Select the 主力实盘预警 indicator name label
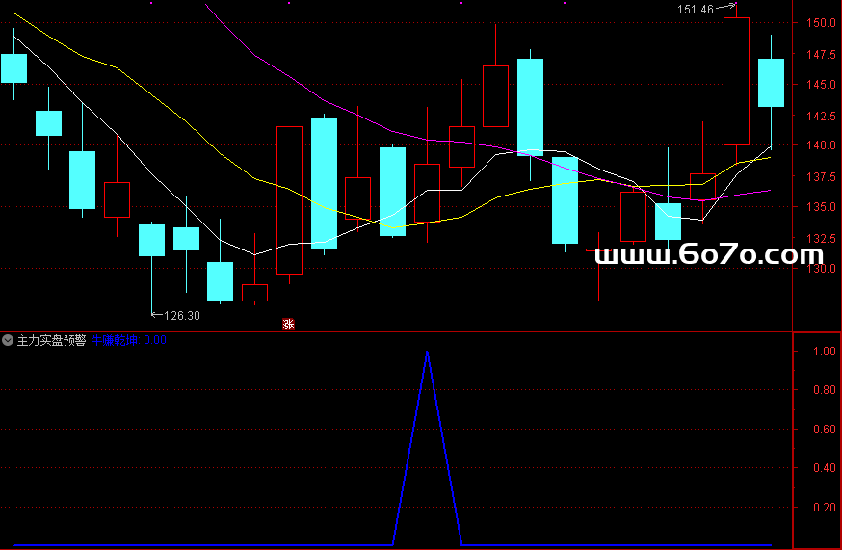Viewport: 842px width, 550px height. click(51, 340)
